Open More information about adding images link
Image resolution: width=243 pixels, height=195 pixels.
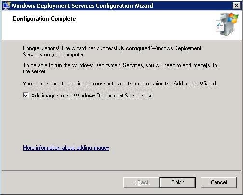66,148
